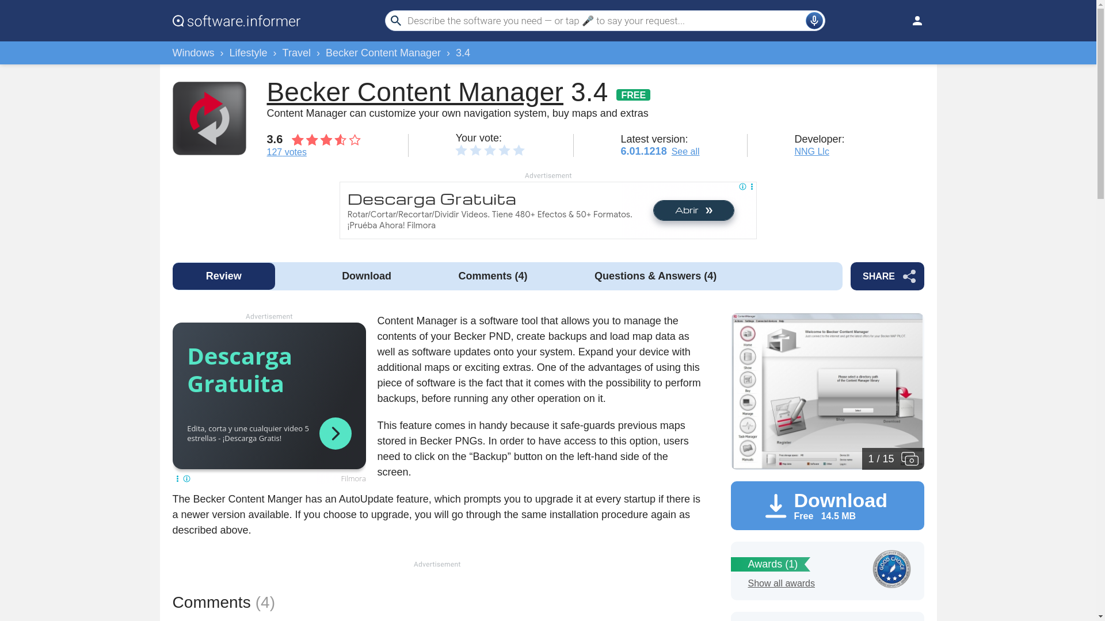Open the Comments (4) tab

click(493, 276)
